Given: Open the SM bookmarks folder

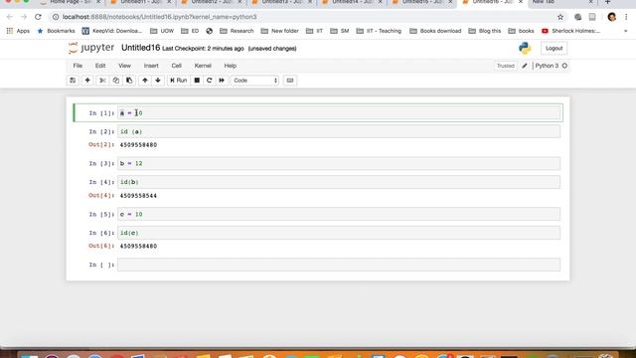Looking at the screenshot, I should (340, 31).
